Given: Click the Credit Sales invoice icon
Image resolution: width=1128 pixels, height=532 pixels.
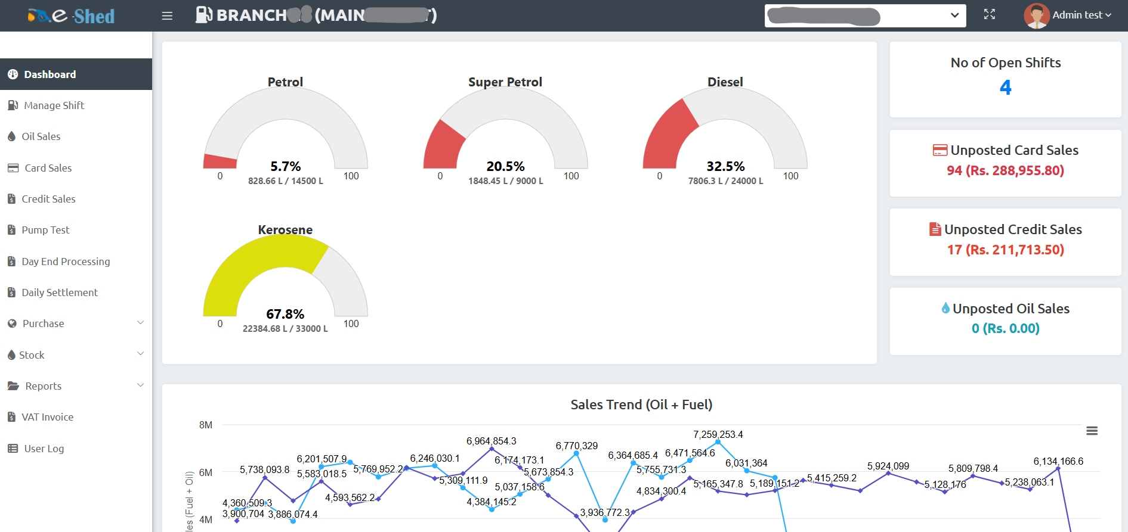Looking at the screenshot, I should click(11, 199).
